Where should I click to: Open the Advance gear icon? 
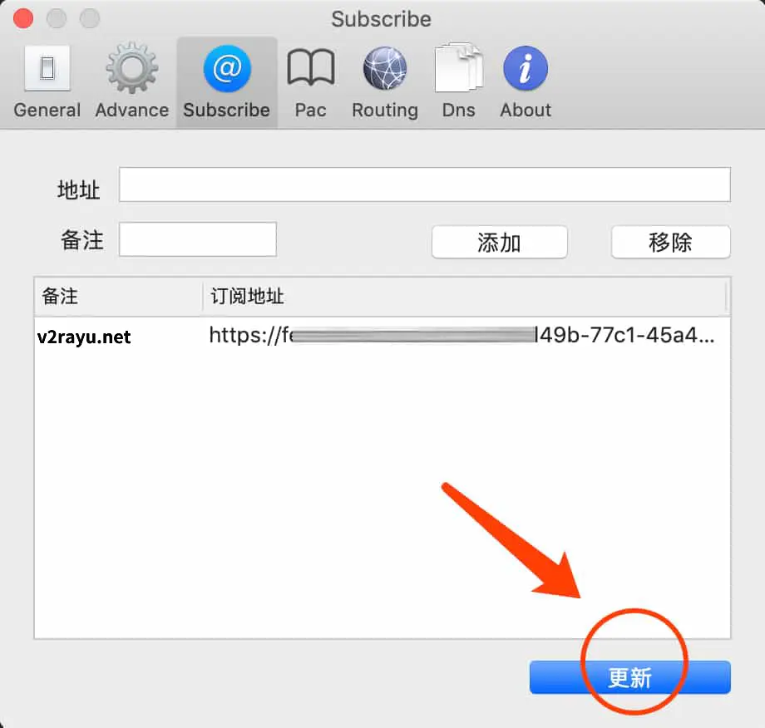tap(132, 68)
